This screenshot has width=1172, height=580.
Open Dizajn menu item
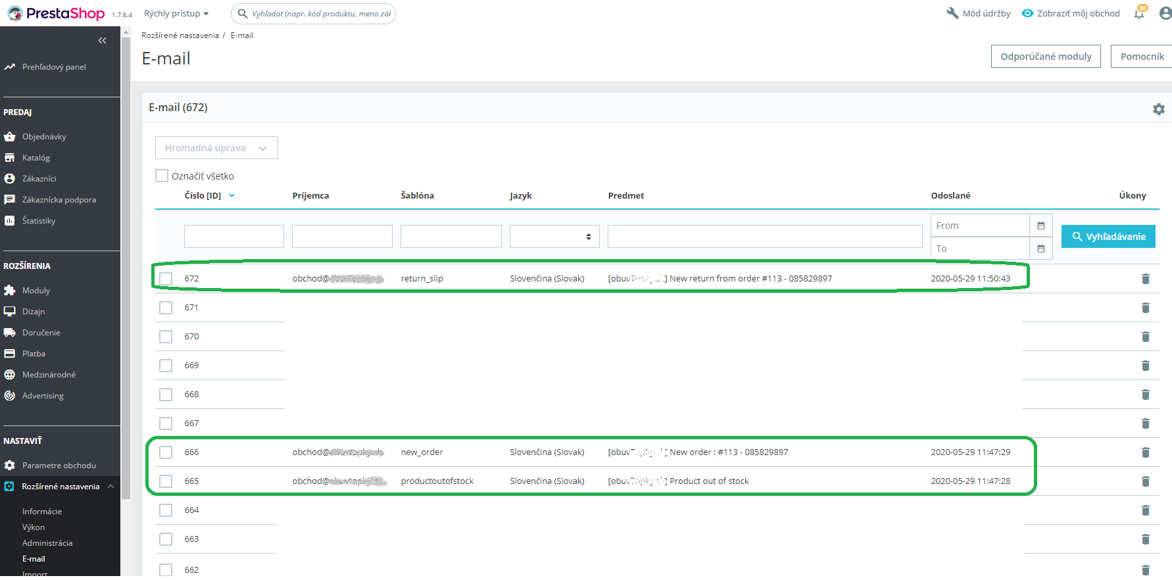tap(34, 312)
